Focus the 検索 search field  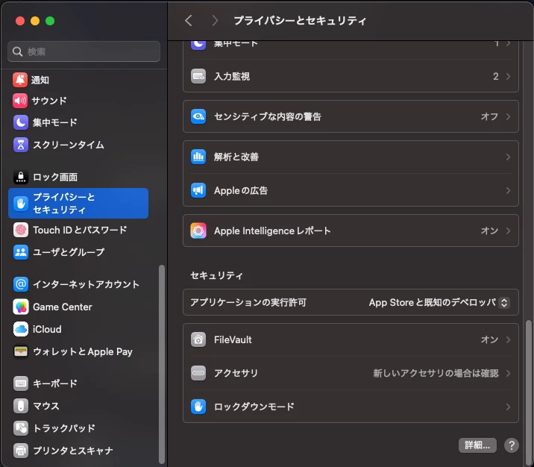coord(84,51)
